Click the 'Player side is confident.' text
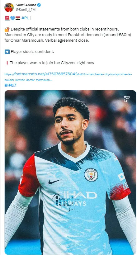The height and width of the screenshot is (255, 137). pyautogui.click(x=32, y=52)
